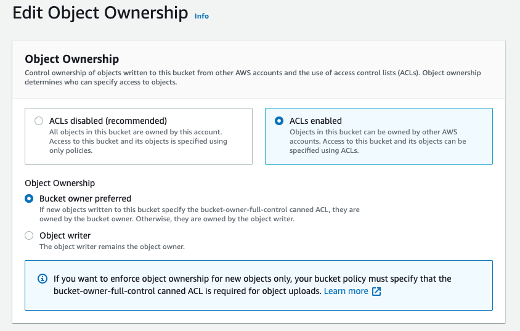Screen dimensions: 520x331
Task: Click the Edit Object Ownership page heading
Action: [100, 13]
